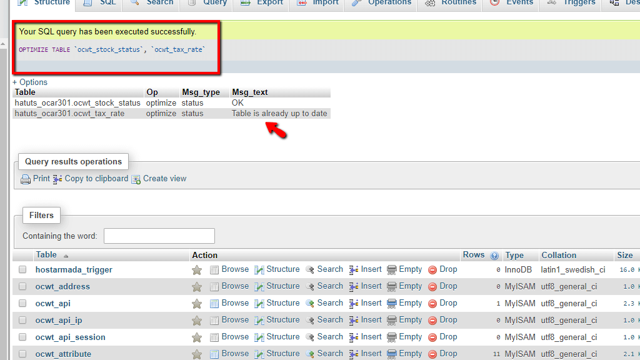The width and height of the screenshot is (640, 360).
Task: Click the Insert icon for ocwt_api_ip row
Action: [354, 321]
